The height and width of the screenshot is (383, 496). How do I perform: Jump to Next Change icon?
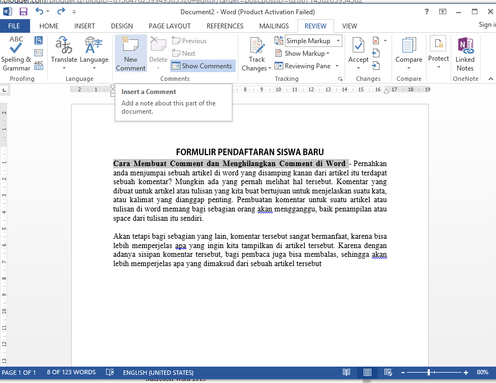point(376,66)
